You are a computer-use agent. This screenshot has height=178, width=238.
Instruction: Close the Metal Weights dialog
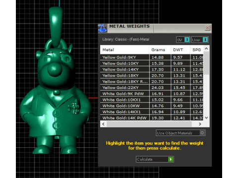(x=207, y=28)
